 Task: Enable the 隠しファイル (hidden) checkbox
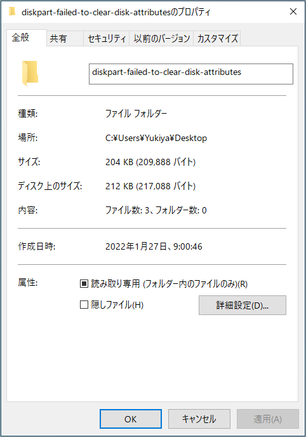pyautogui.click(x=84, y=305)
